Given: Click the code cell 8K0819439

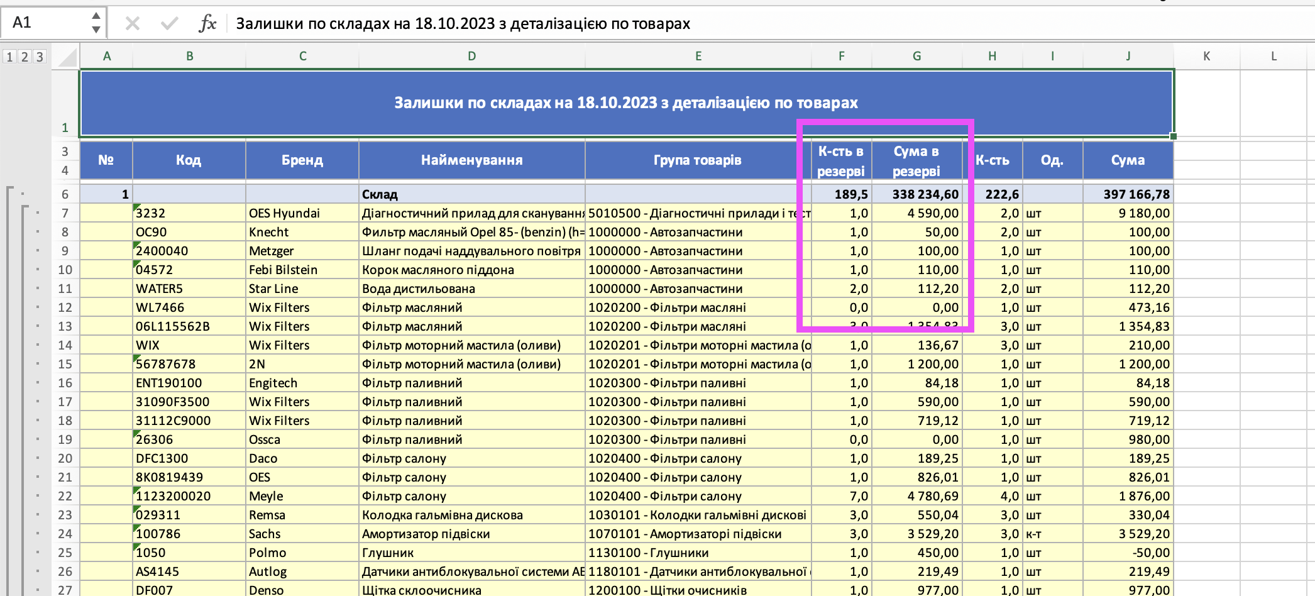Looking at the screenshot, I should coord(189,477).
